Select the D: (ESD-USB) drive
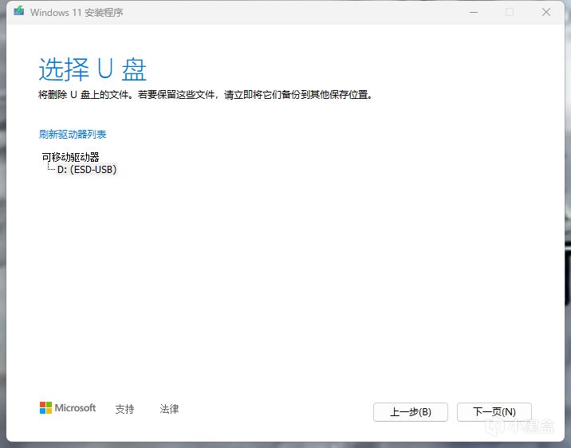This screenshot has height=448, width=571. point(87,170)
